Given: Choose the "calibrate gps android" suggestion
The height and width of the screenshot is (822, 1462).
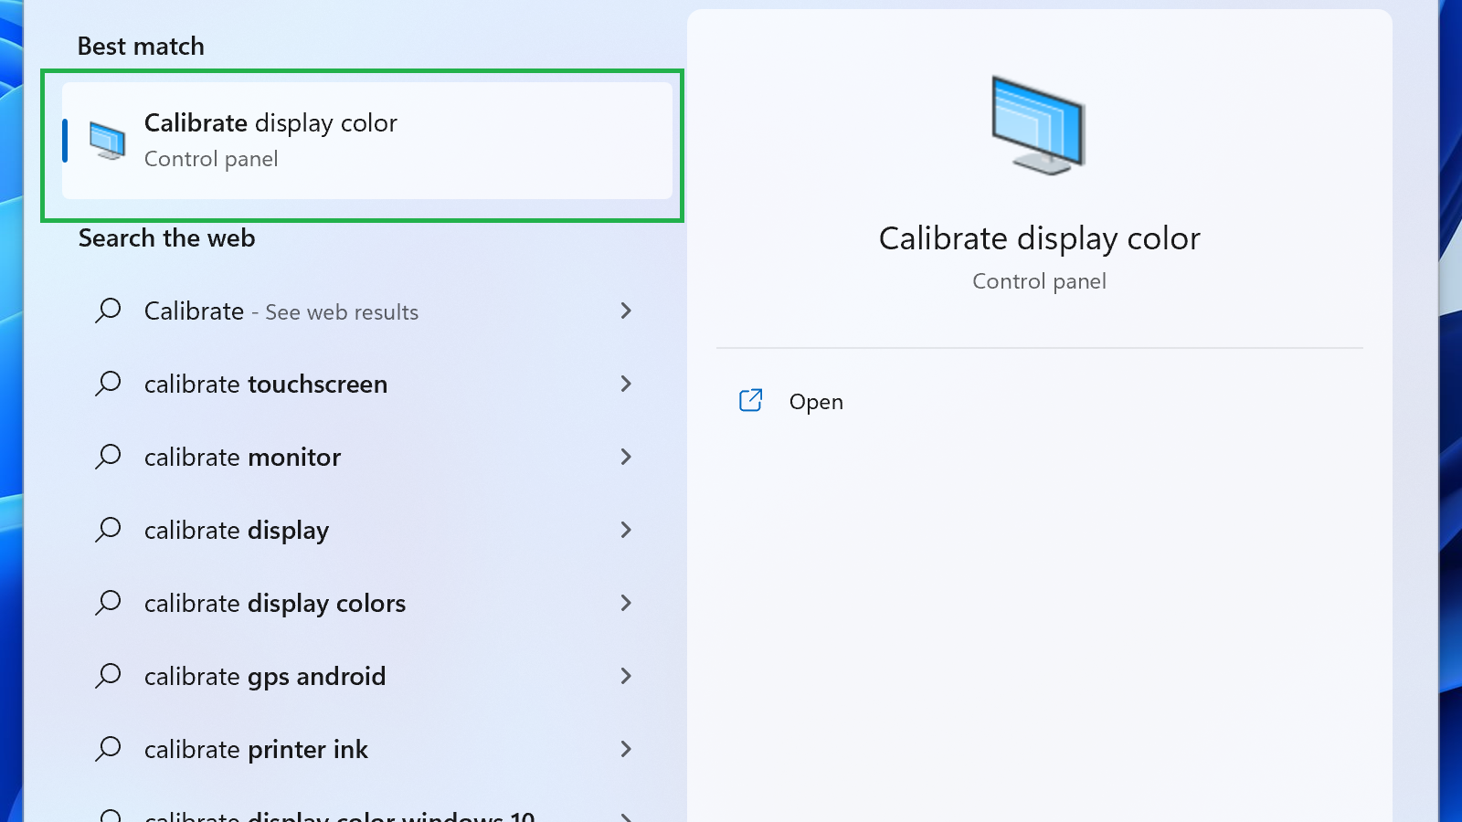Looking at the screenshot, I should click(265, 676).
